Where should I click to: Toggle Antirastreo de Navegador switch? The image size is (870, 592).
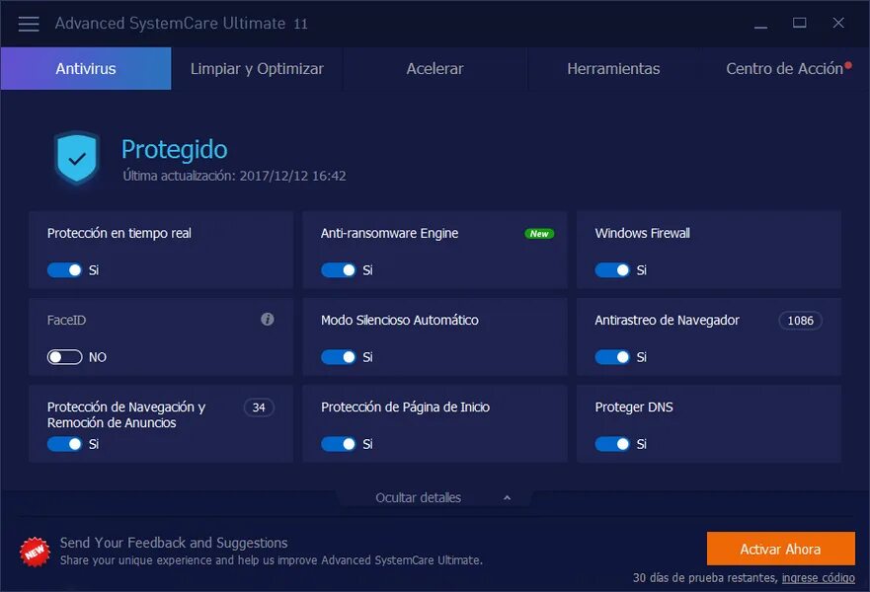612,357
